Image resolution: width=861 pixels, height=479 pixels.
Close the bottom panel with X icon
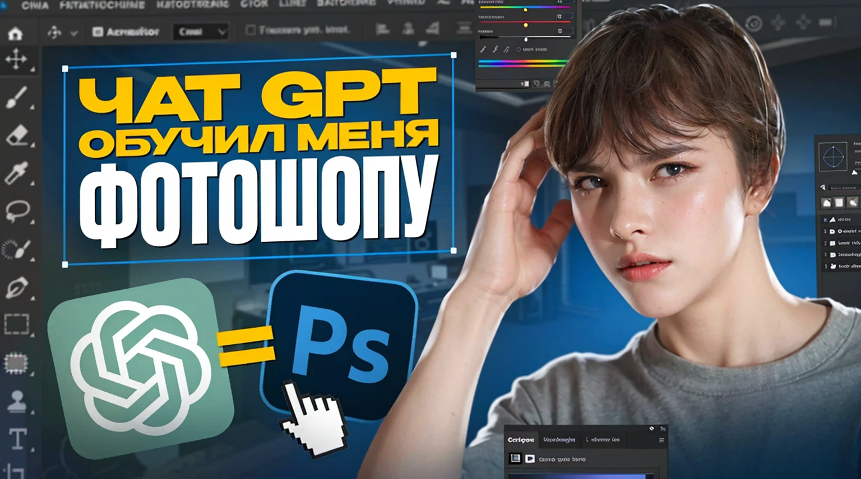[663, 429]
